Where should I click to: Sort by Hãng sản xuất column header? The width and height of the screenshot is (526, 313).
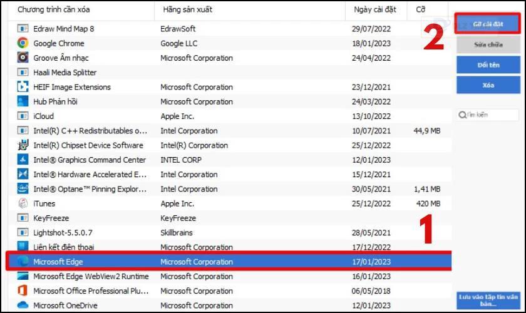point(187,9)
